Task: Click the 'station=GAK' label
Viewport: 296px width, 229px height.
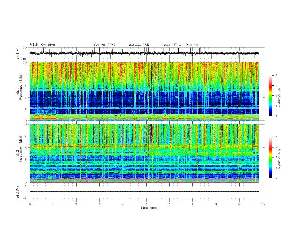Action: [x=139, y=45]
